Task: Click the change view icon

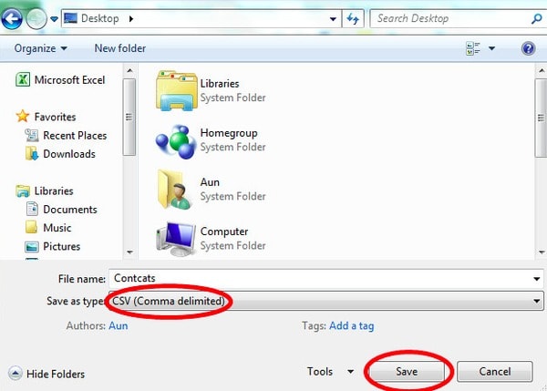Action: coord(473,48)
